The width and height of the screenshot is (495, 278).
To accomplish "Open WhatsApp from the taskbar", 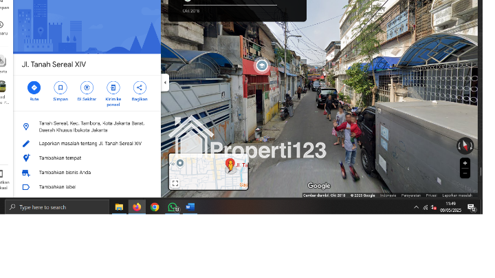I will point(173,207).
